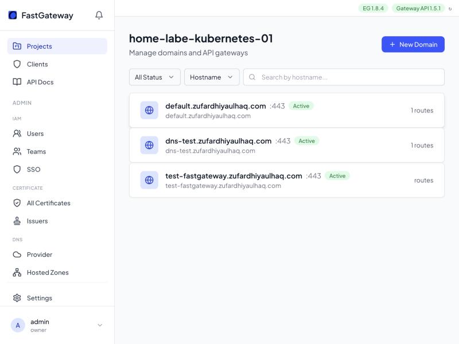The image size is (459, 344).
Task: Click globe icon of test-fastgateway.zufardhiyaulhaq.com
Action: (149, 180)
